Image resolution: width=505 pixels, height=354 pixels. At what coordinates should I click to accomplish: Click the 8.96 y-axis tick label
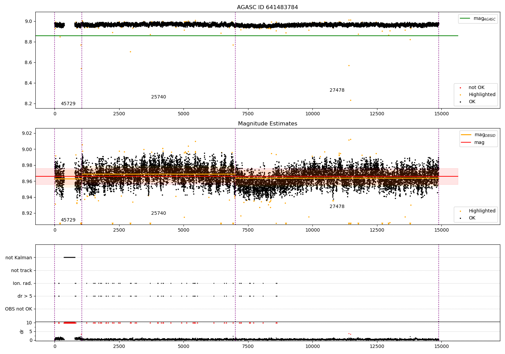pos(27,181)
